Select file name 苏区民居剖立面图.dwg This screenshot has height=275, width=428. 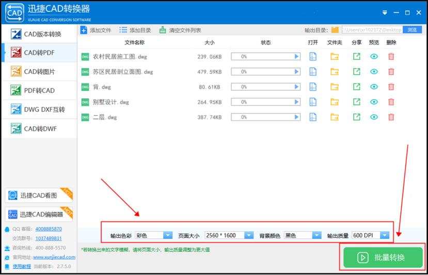pyautogui.click(x=123, y=72)
